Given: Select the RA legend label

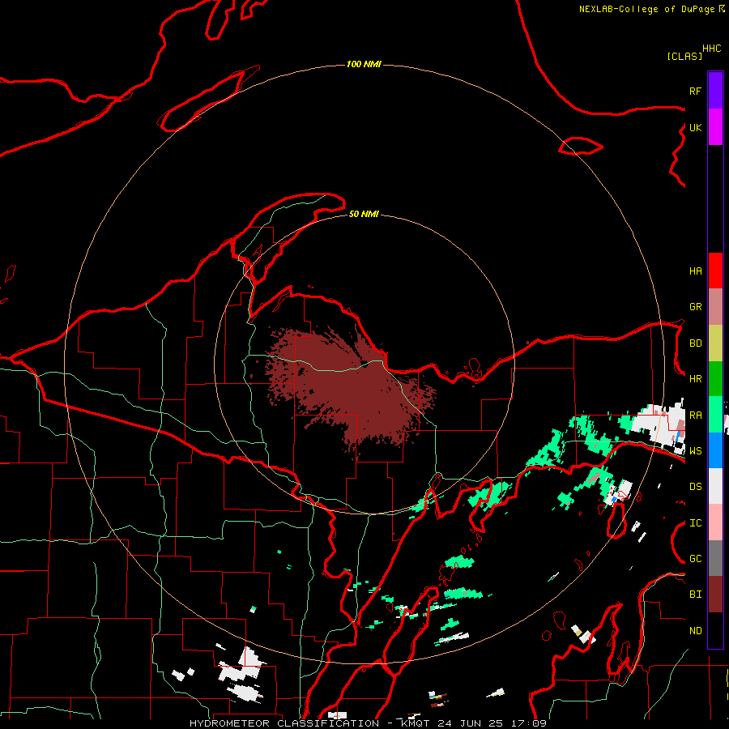Looking at the screenshot, I should [x=695, y=416].
